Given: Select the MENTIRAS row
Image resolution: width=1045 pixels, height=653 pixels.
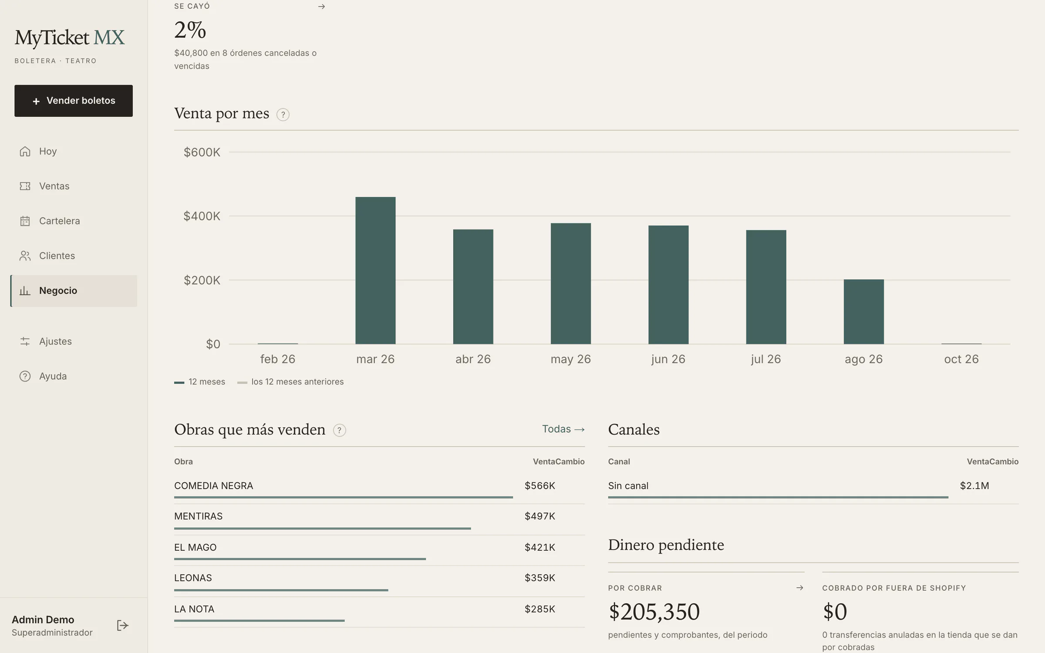Looking at the screenshot, I should click(379, 520).
